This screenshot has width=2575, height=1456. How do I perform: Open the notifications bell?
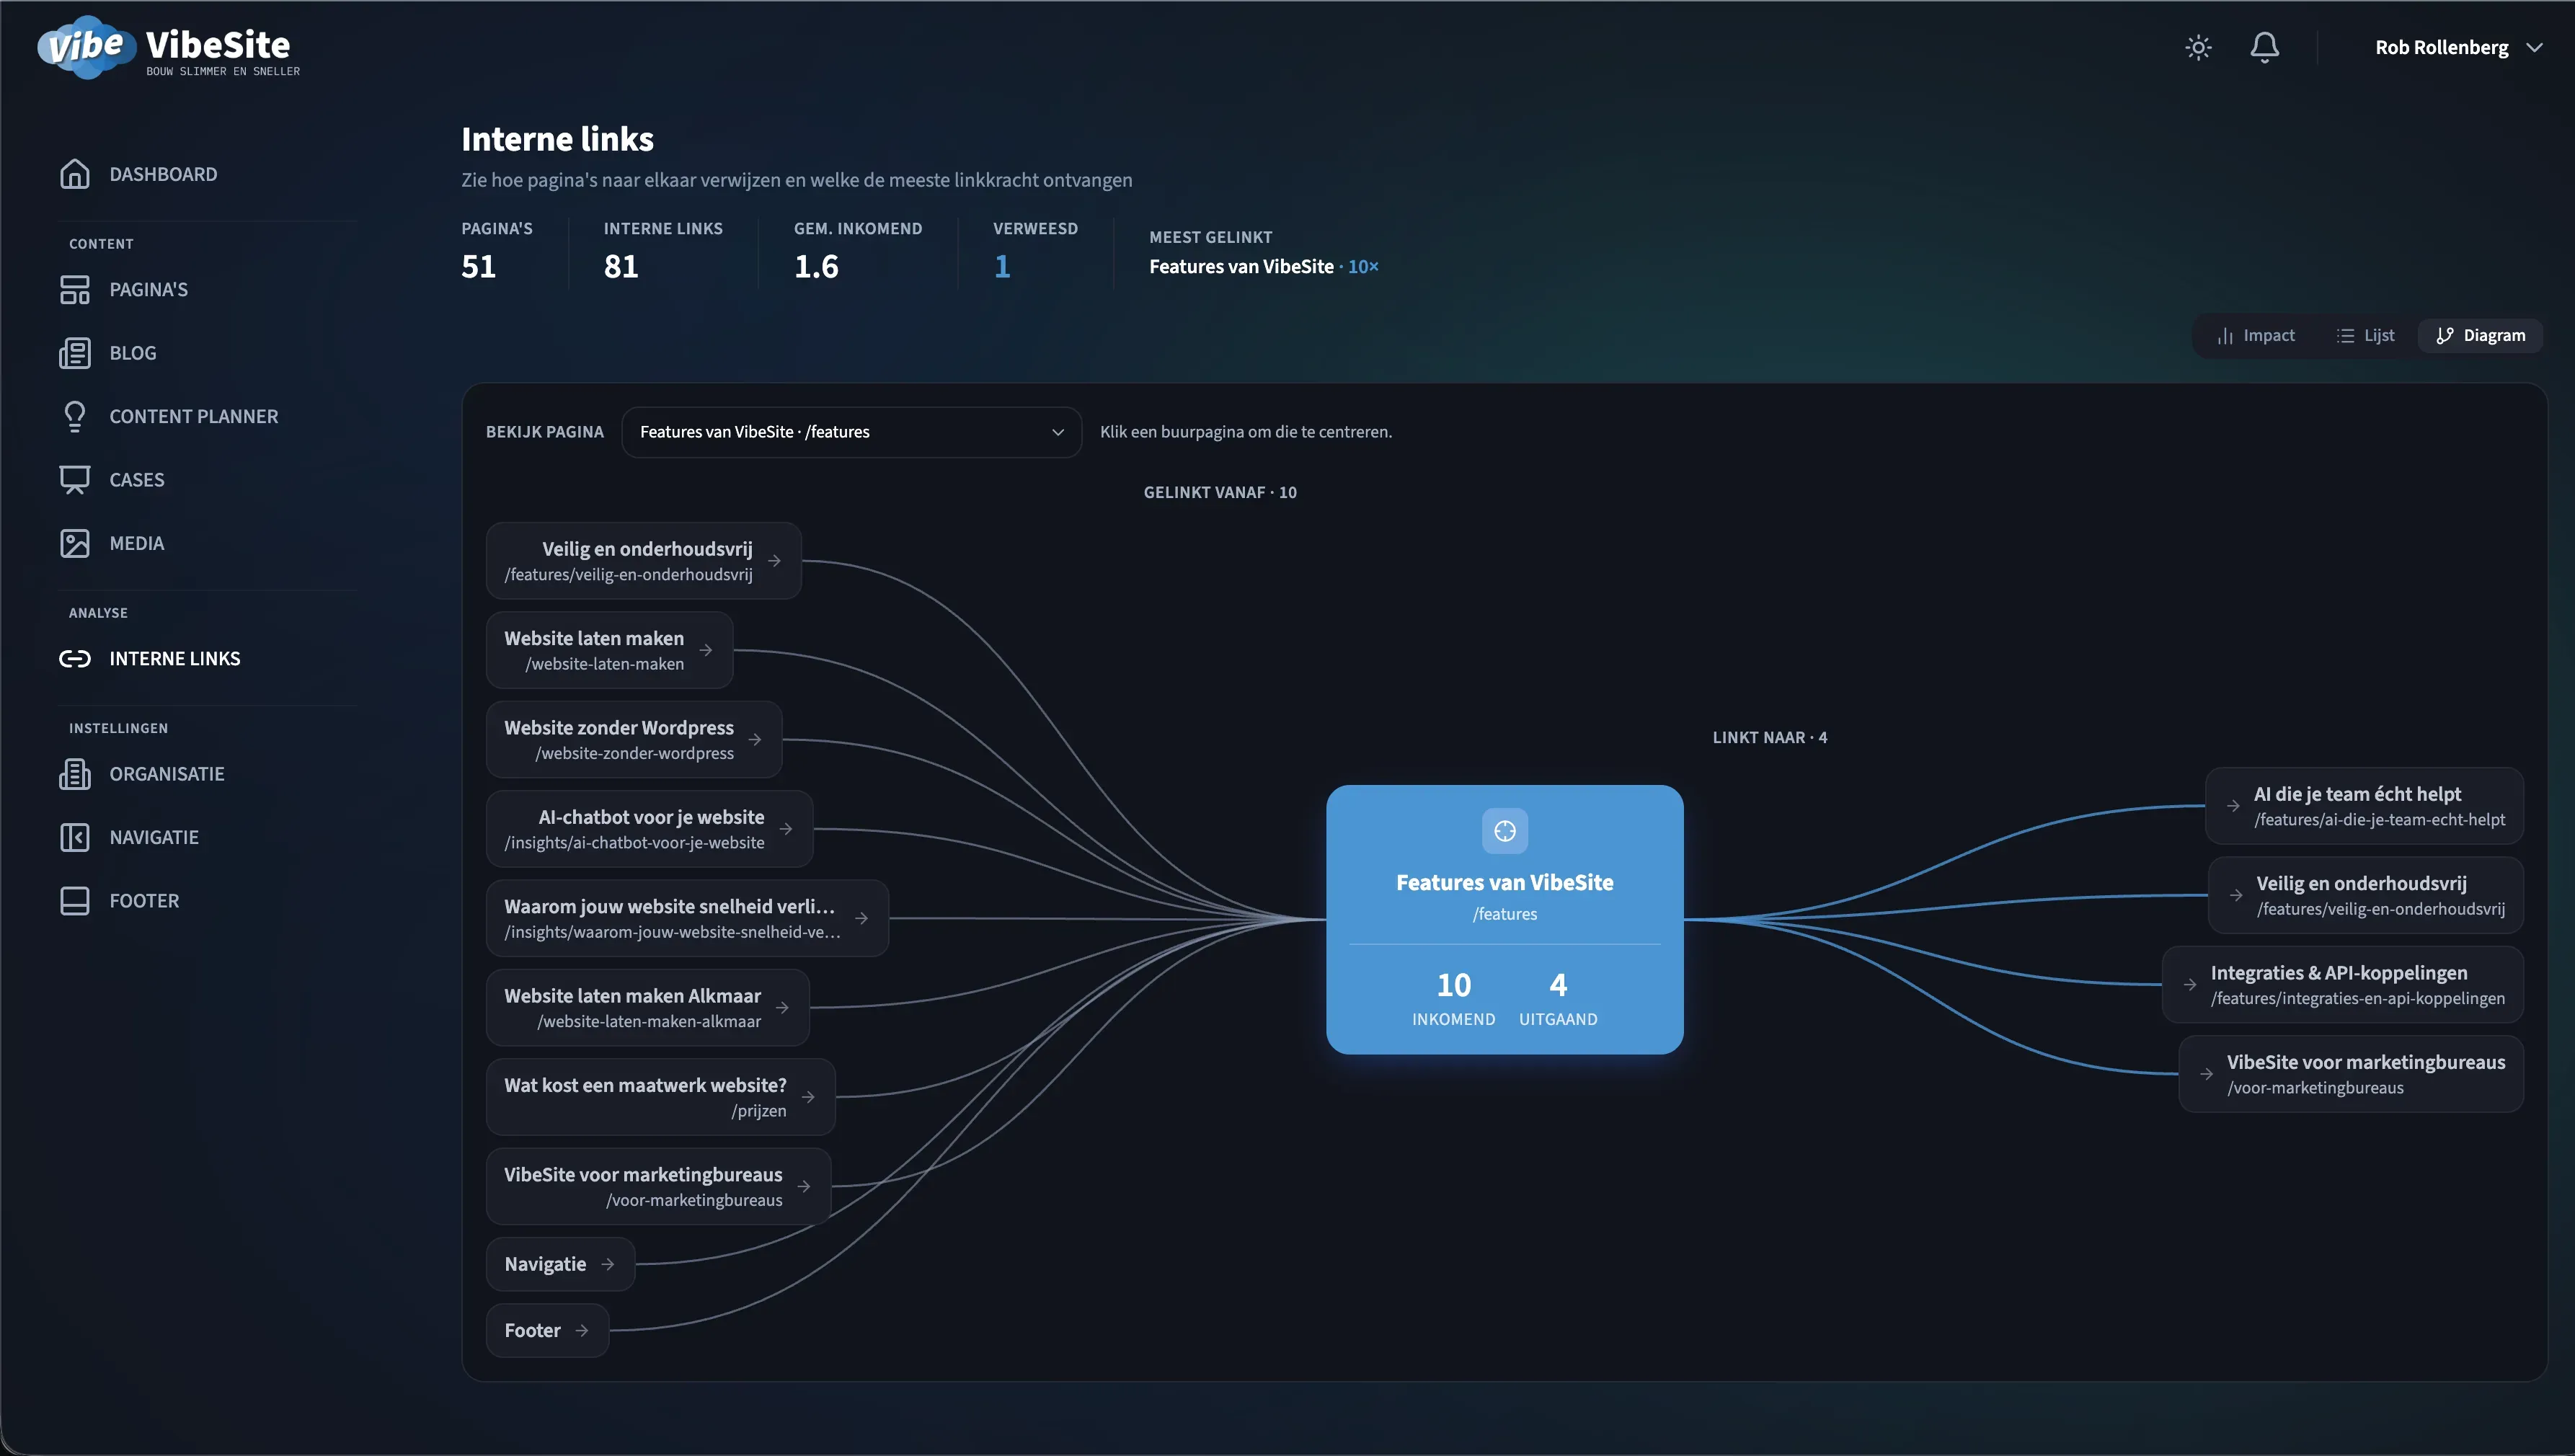point(2264,47)
